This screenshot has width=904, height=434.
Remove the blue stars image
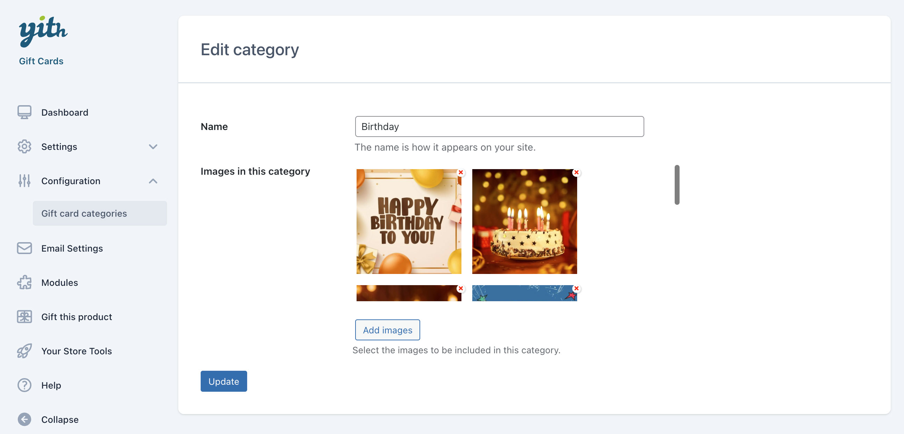[x=576, y=288]
